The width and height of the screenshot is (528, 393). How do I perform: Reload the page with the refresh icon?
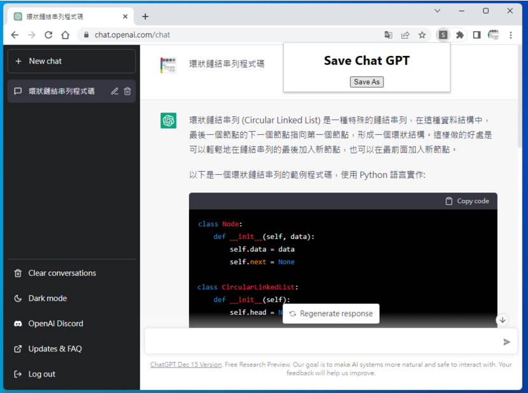click(x=48, y=35)
